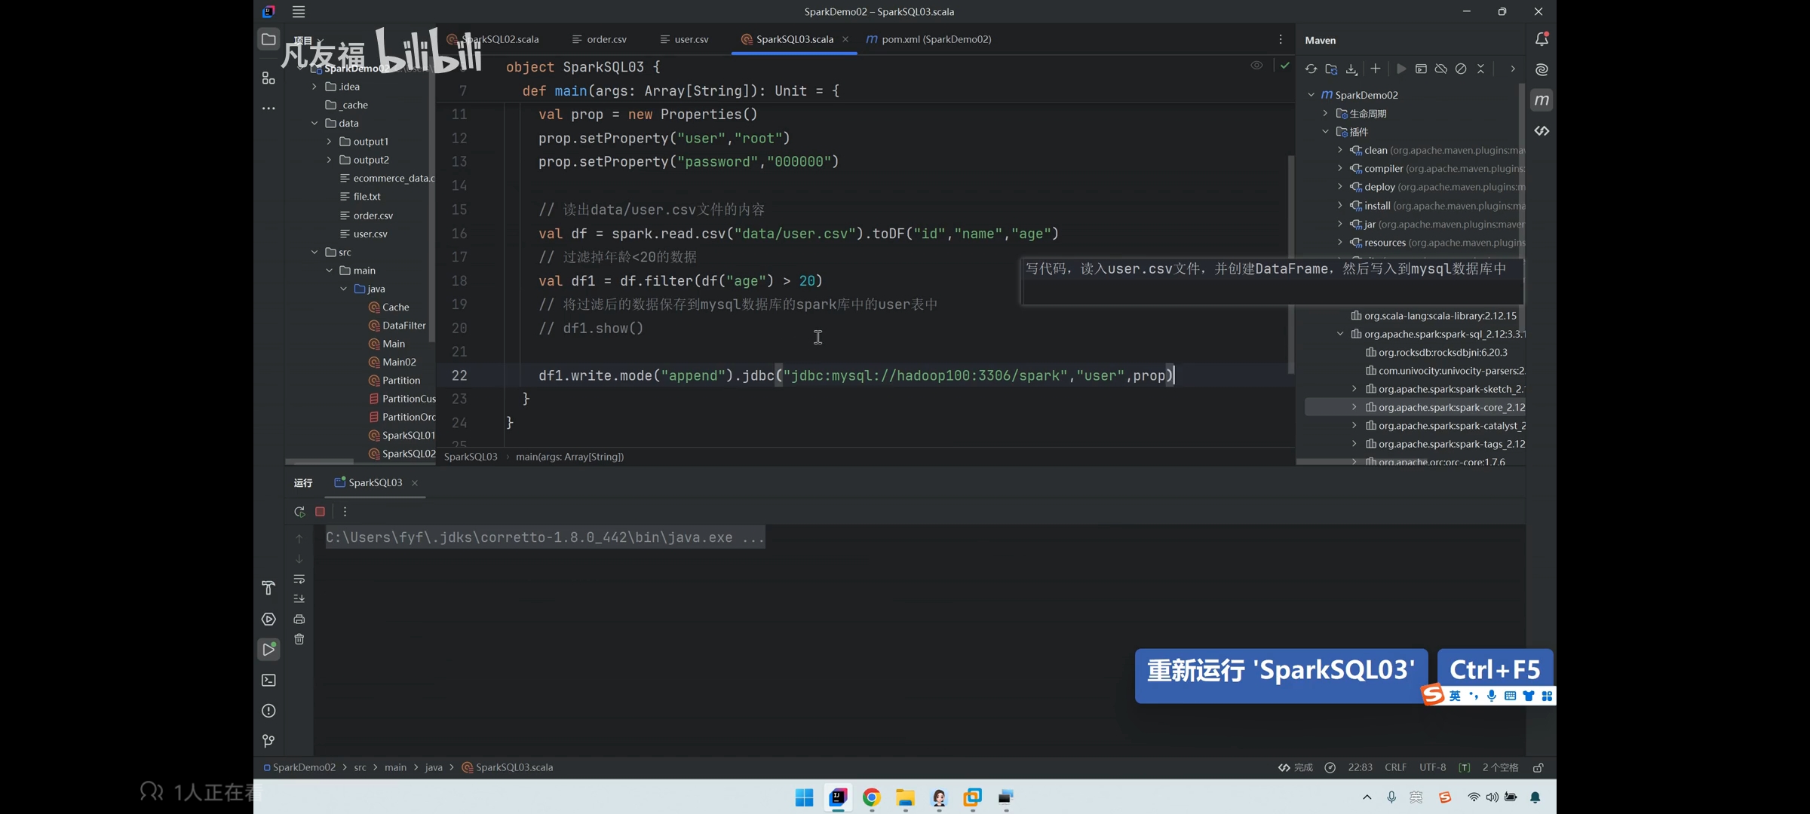Open the Terminal tool window
The width and height of the screenshot is (1810, 814).
(268, 681)
